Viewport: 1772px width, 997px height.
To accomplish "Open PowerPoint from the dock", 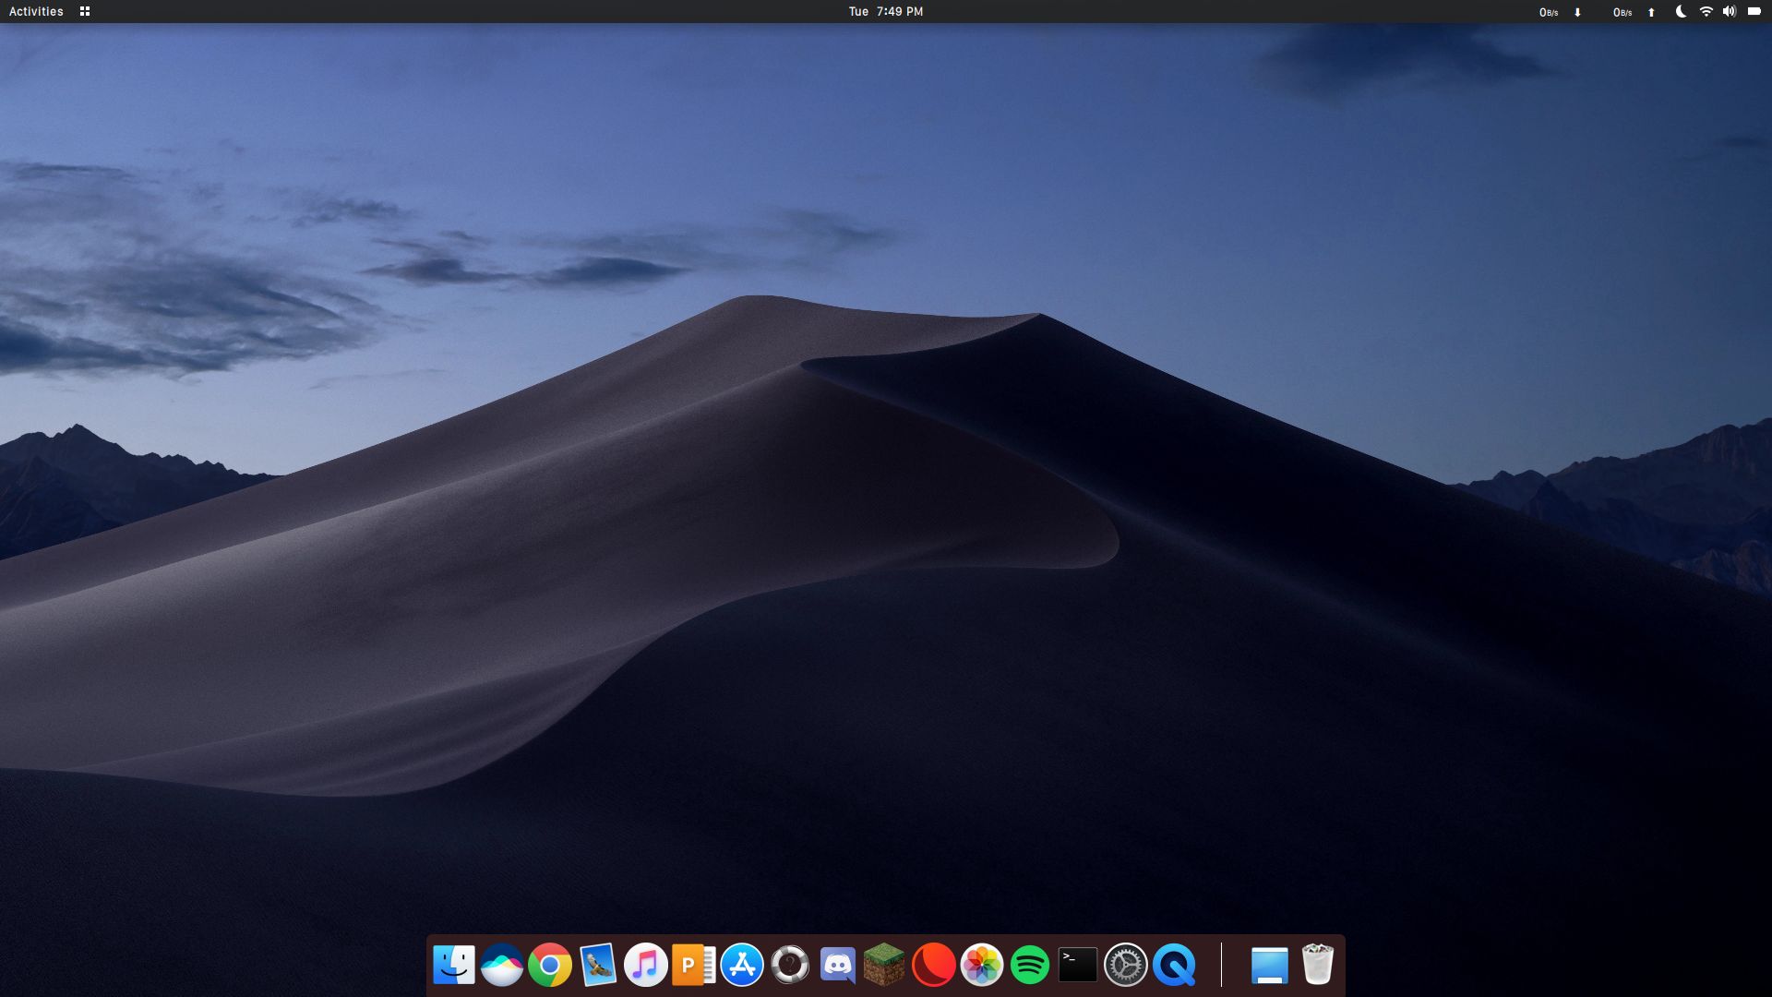I will 693,965.
